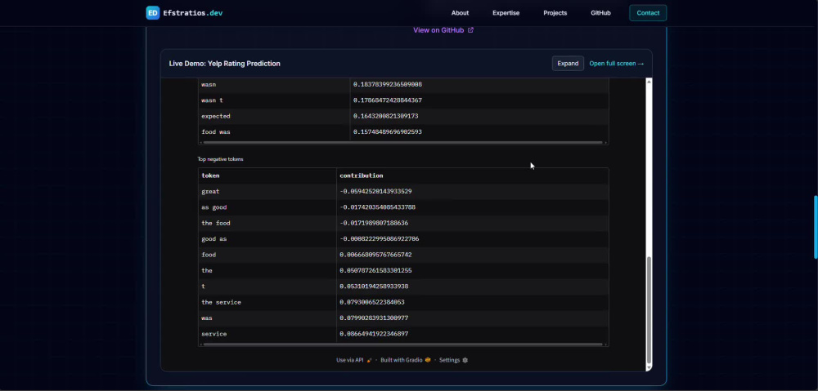Click the horizontal scrollbar under the negative tokens table
The image size is (818, 391).
[x=403, y=344]
